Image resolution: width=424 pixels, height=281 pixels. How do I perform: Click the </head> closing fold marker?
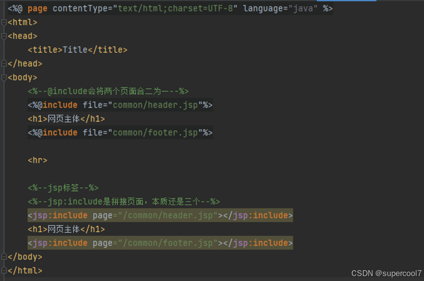coord(4,64)
